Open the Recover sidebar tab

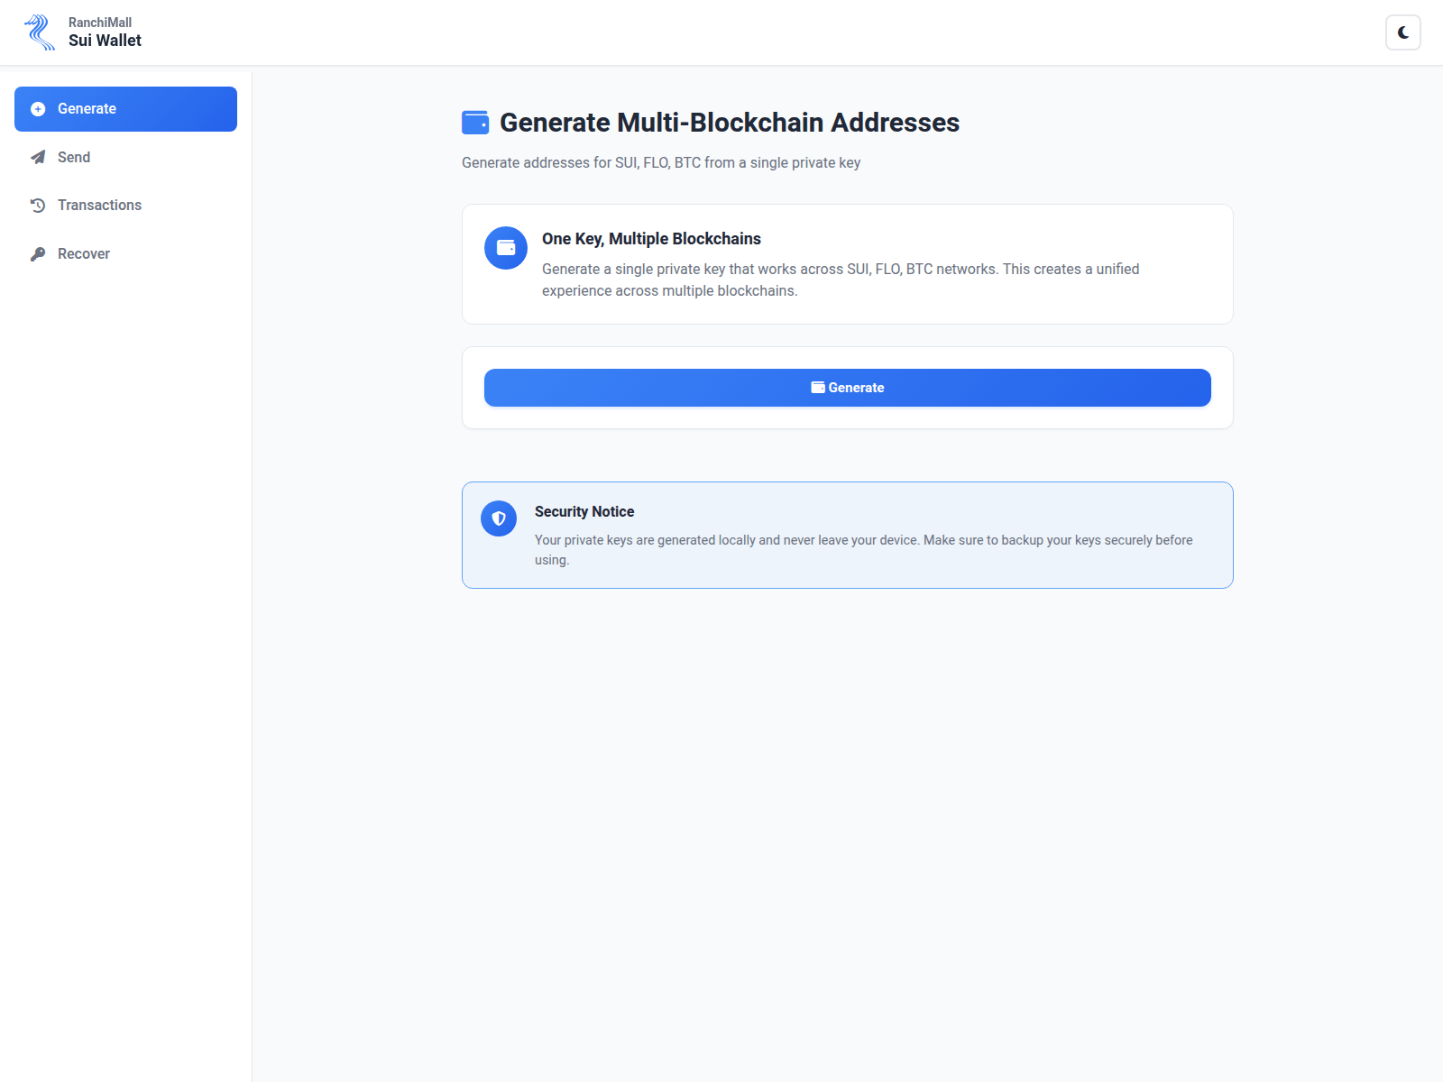tap(125, 254)
